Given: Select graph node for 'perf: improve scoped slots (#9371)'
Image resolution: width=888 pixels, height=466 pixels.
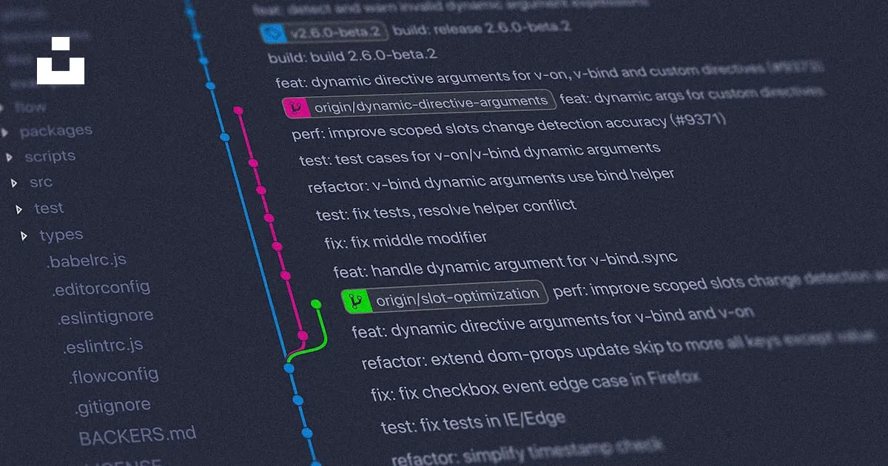Looking at the screenshot, I should [x=226, y=138].
